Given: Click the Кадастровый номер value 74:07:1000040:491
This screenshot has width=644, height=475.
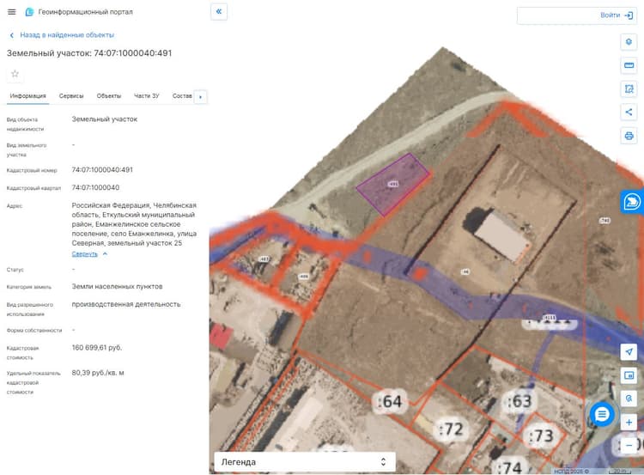Looking at the screenshot, I should (x=102, y=170).
